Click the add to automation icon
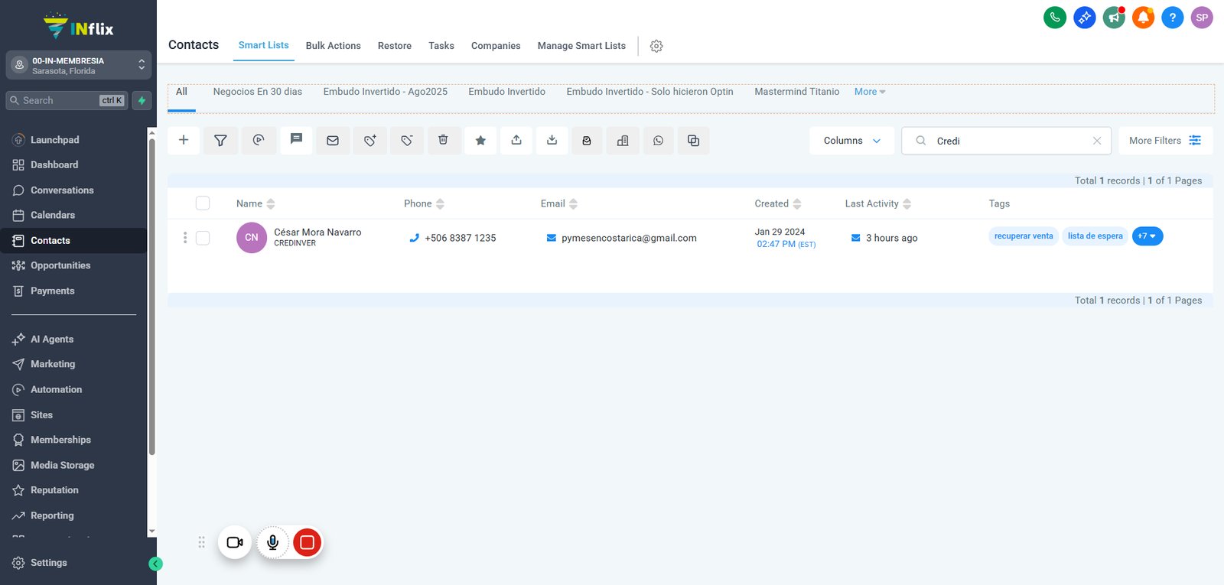 coord(259,141)
